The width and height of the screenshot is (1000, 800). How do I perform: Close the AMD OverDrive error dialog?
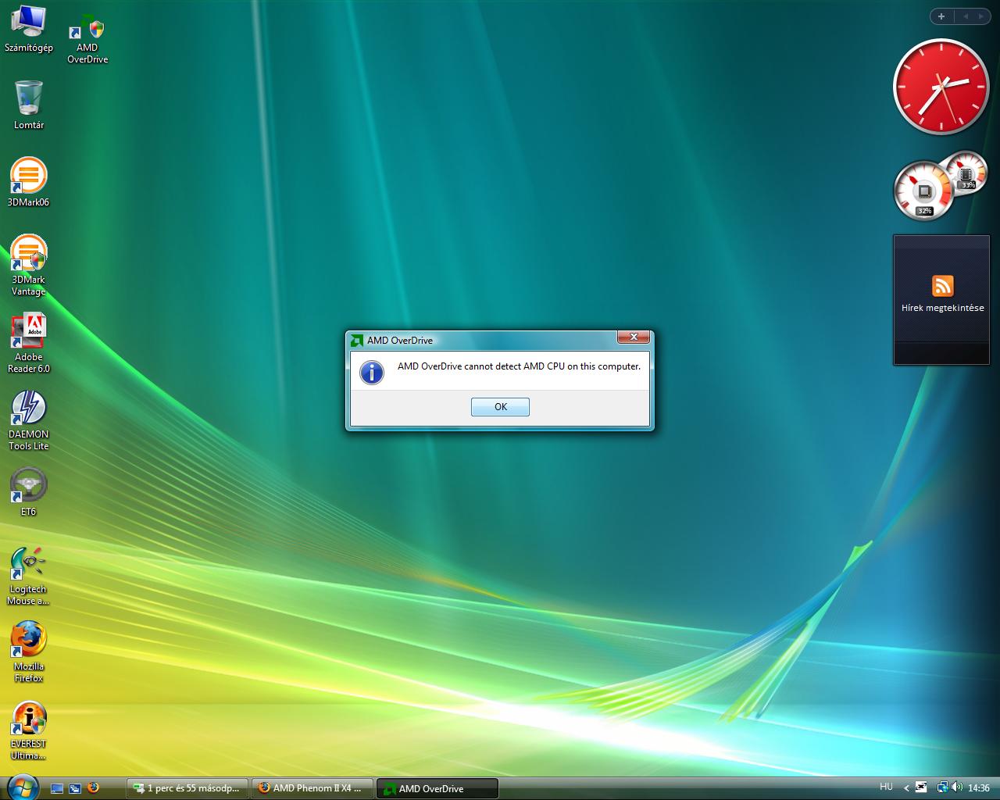pos(634,337)
